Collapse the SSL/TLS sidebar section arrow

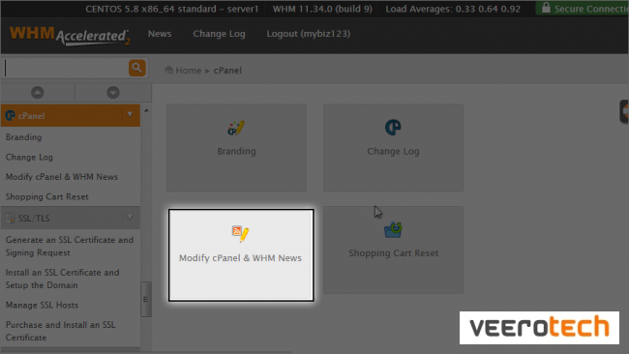[130, 218]
